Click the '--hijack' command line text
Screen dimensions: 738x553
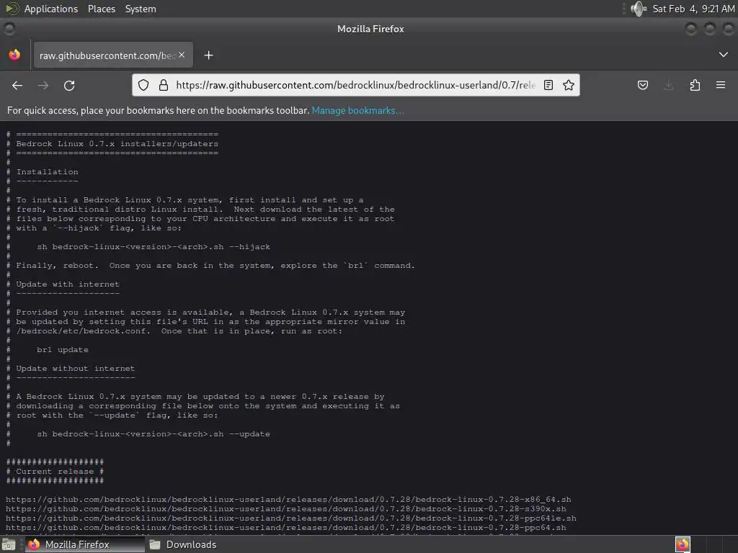[x=154, y=247]
